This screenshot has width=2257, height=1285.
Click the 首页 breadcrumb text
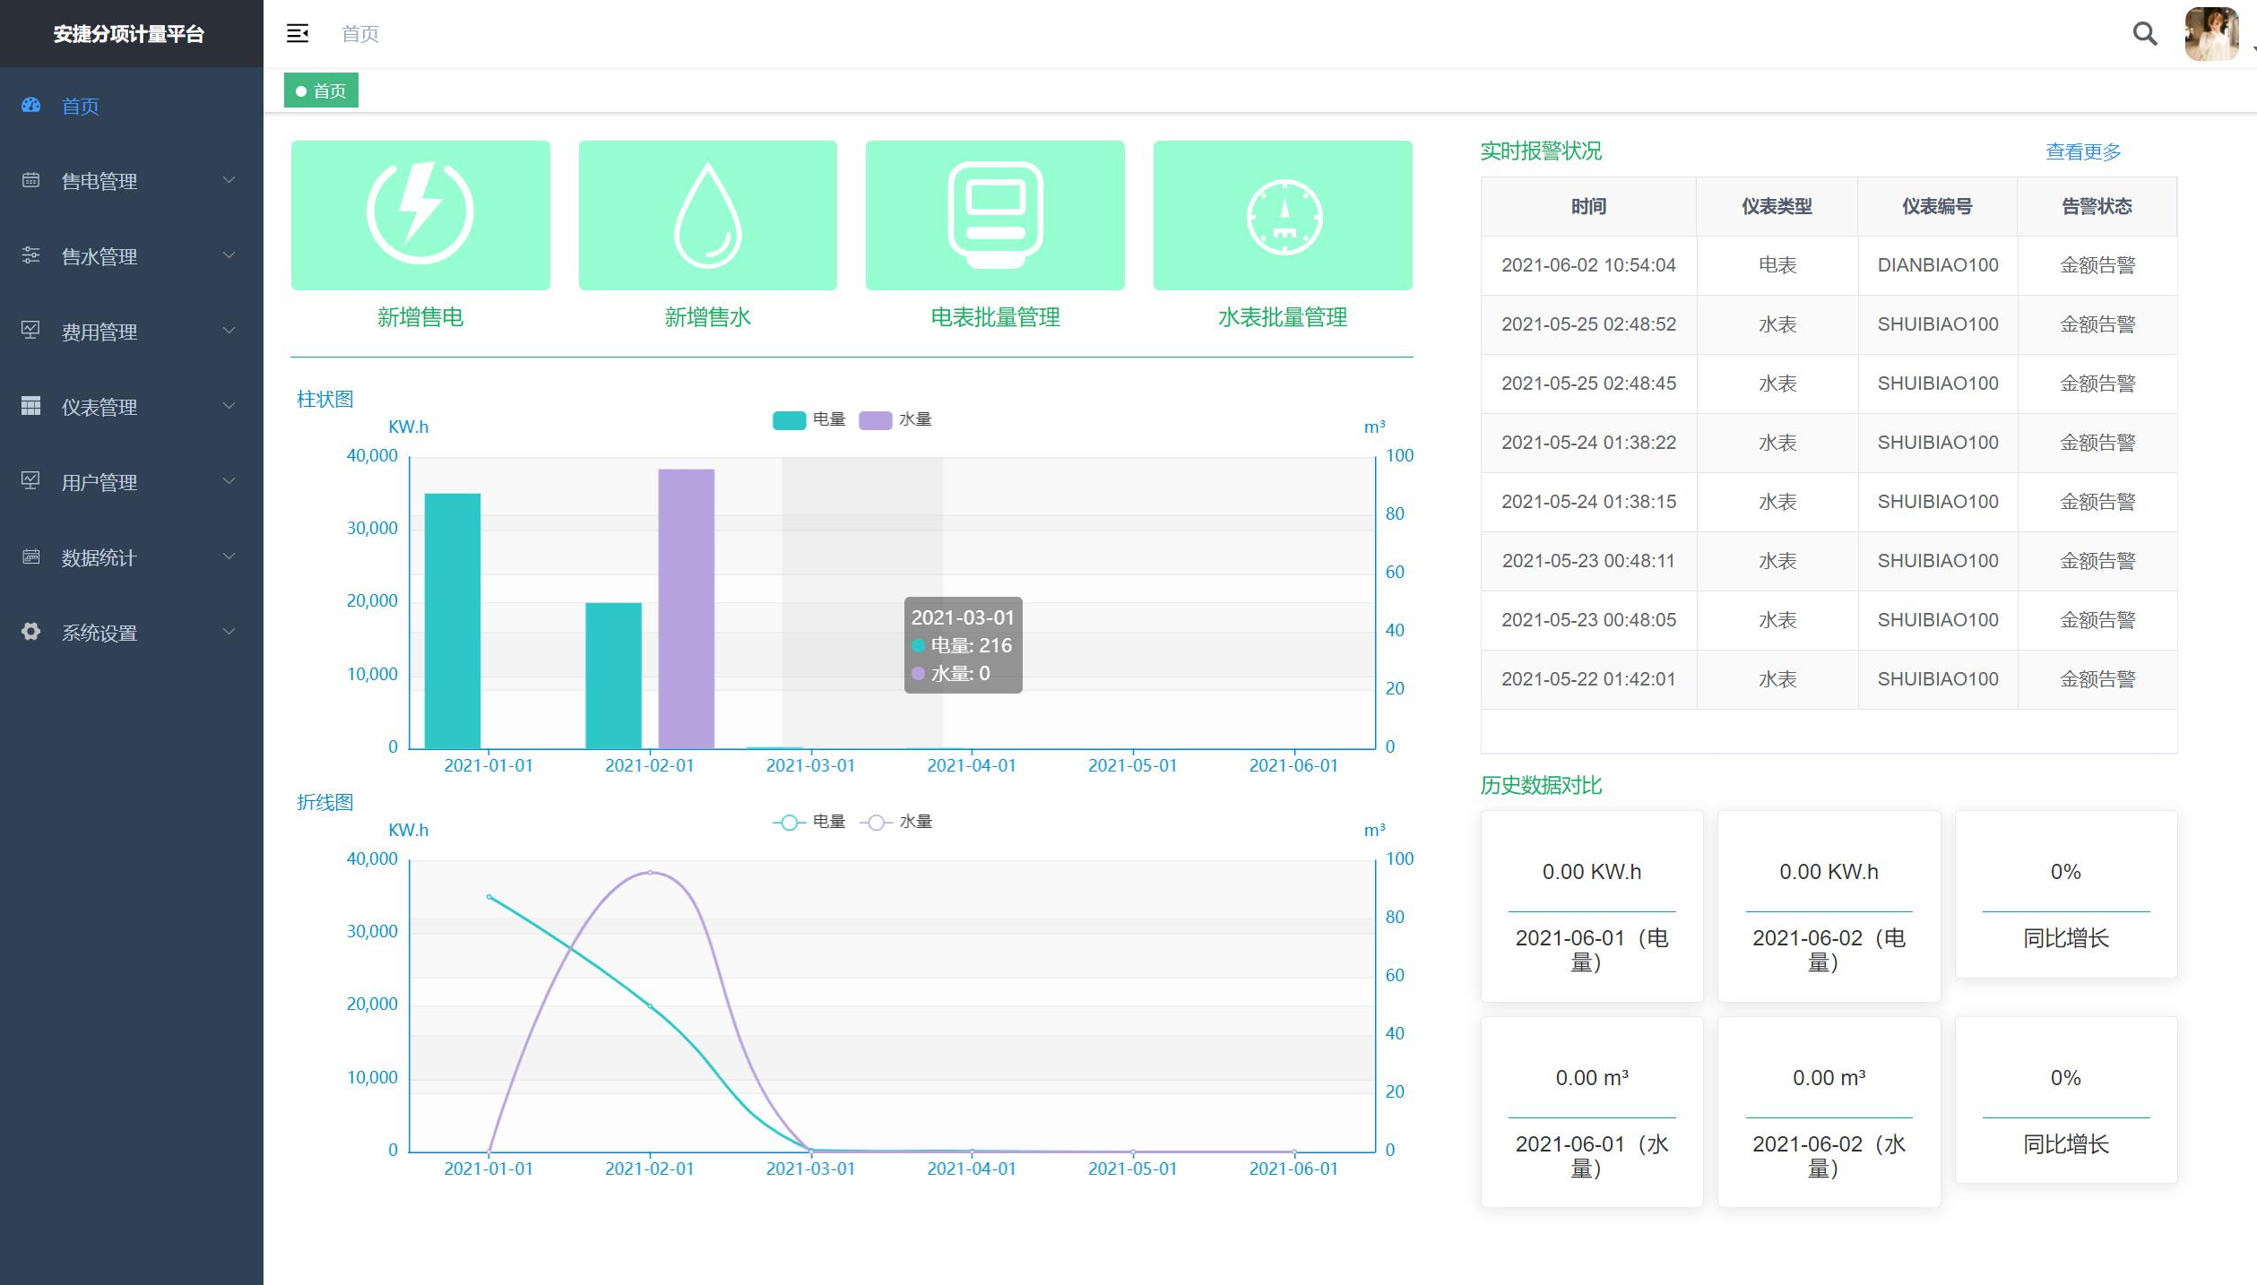tap(360, 34)
